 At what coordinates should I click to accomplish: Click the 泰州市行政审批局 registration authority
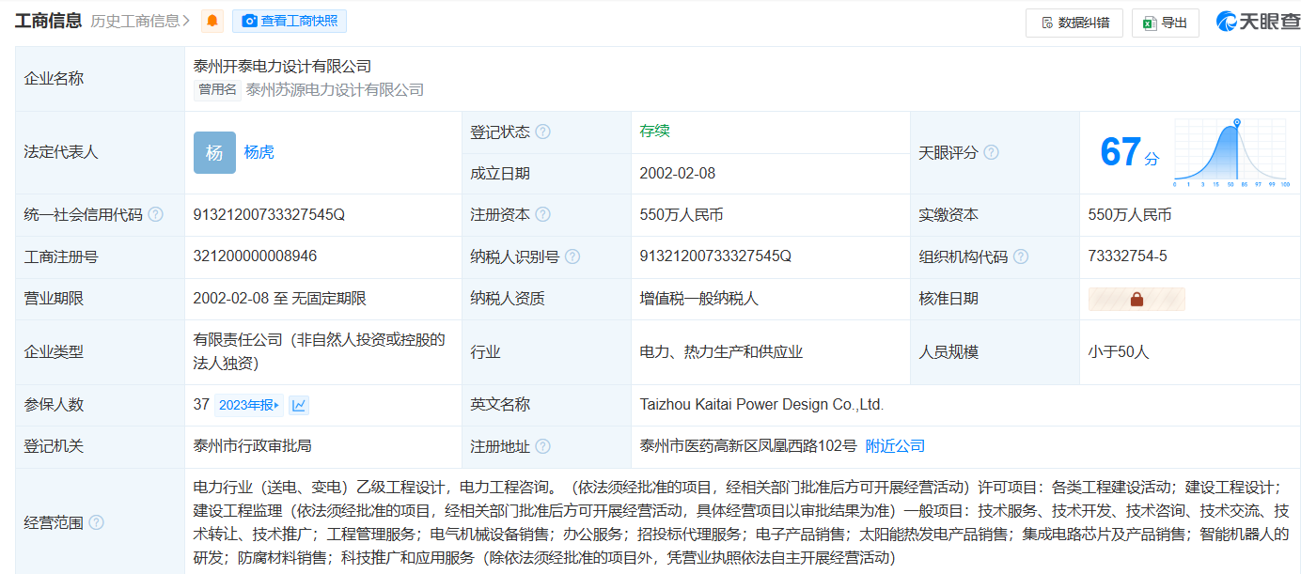pyautogui.click(x=252, y=446)
